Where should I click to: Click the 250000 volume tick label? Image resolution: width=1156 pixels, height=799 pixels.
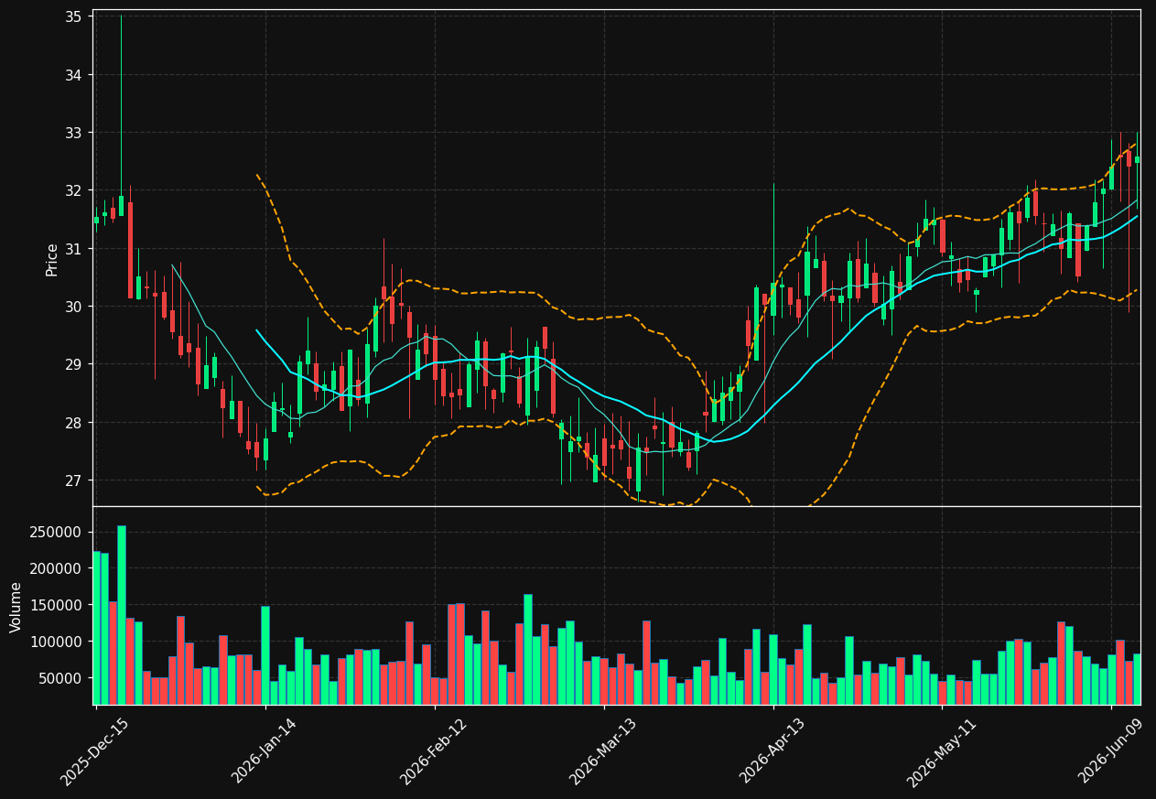pos(57,533)
